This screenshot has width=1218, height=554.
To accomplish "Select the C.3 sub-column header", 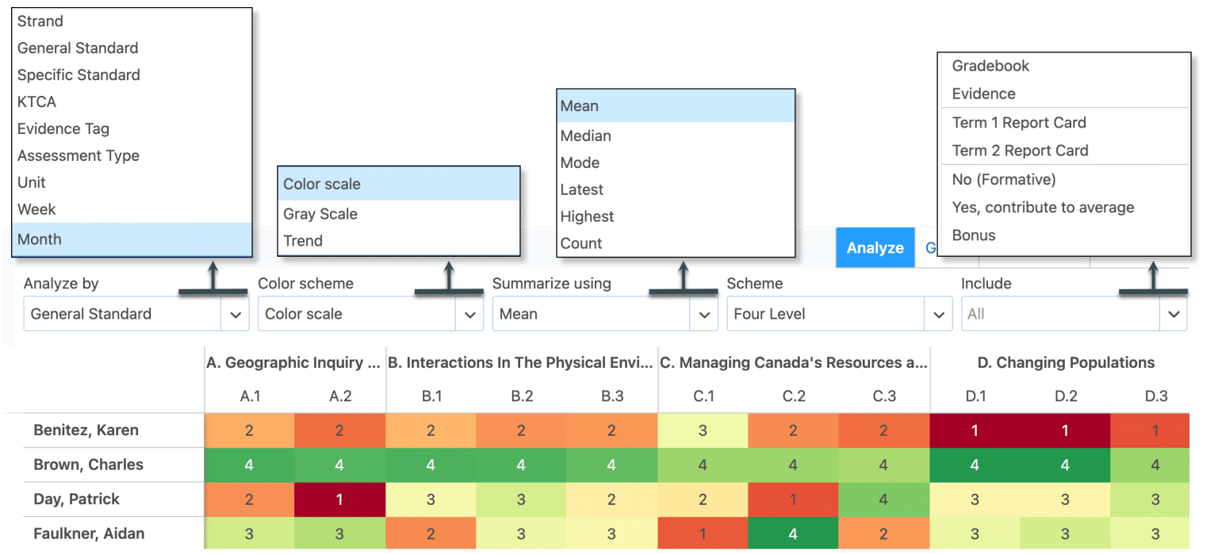I will click(884, 396).
